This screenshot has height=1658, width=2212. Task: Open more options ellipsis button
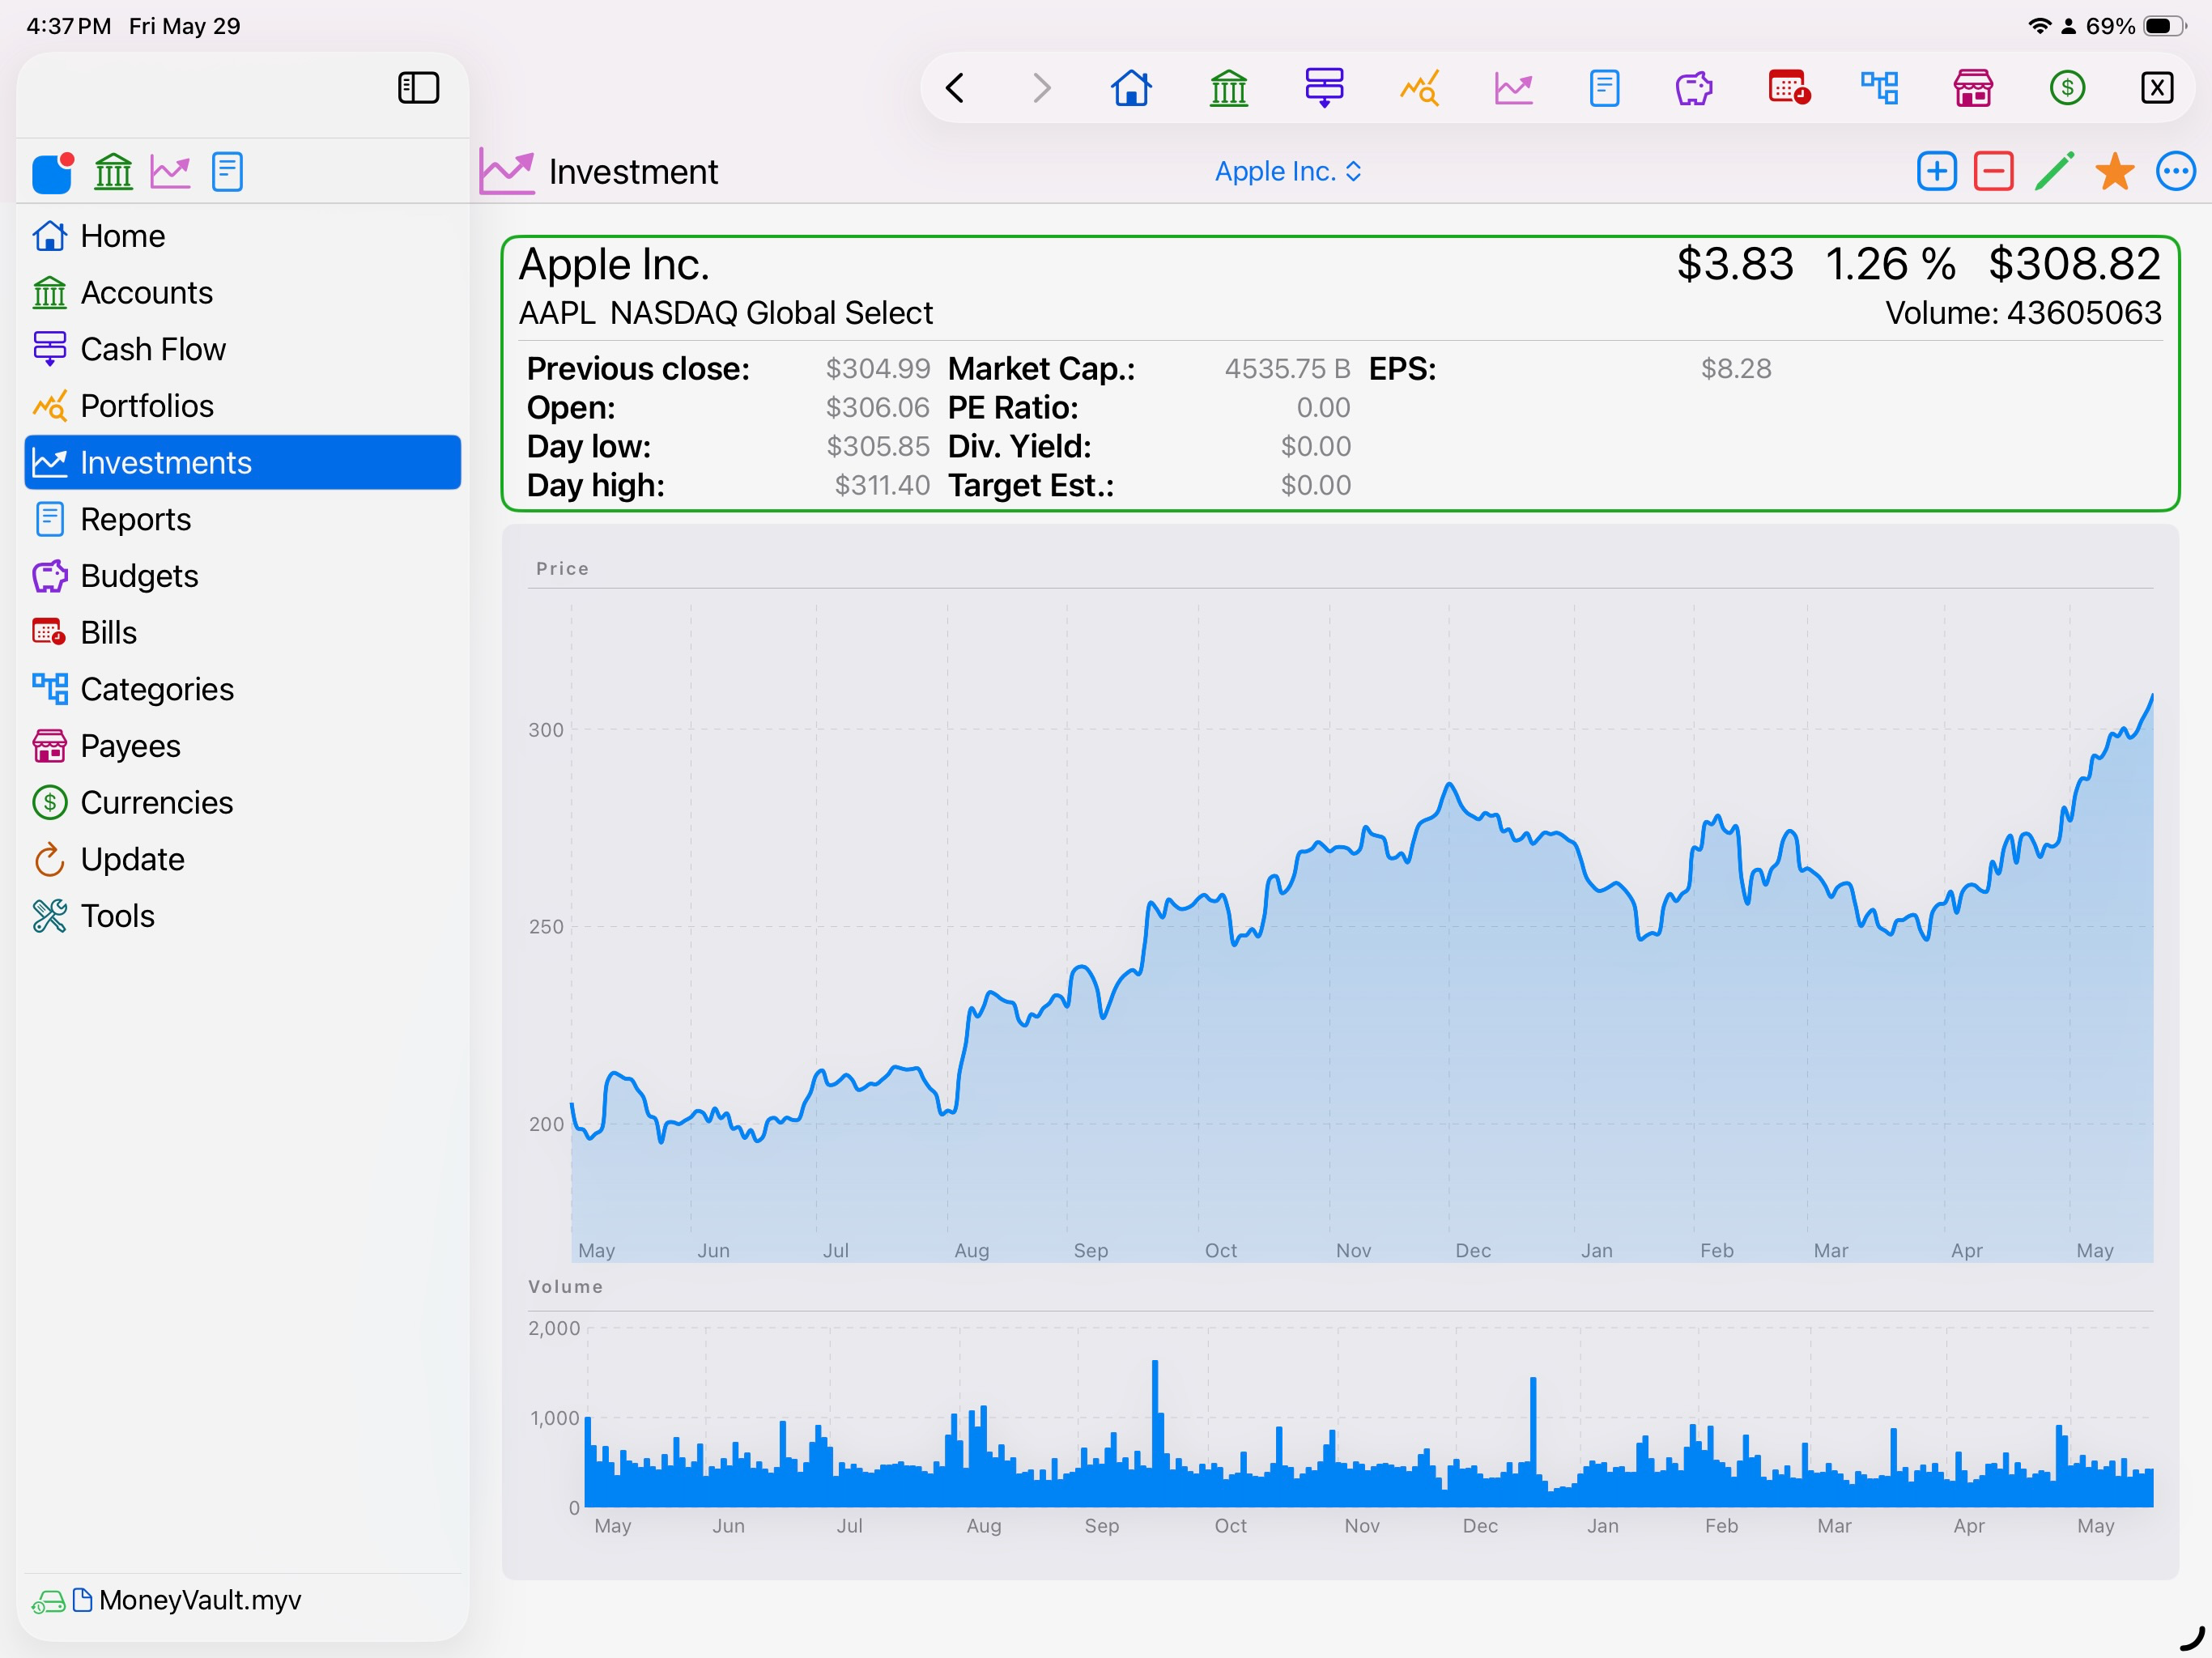click(2175, 172)
